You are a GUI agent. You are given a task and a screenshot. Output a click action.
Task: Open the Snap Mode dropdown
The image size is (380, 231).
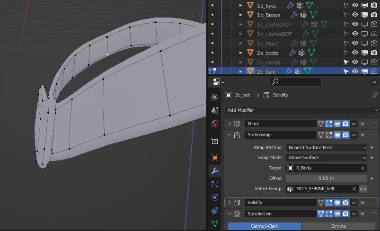[327, 158]
